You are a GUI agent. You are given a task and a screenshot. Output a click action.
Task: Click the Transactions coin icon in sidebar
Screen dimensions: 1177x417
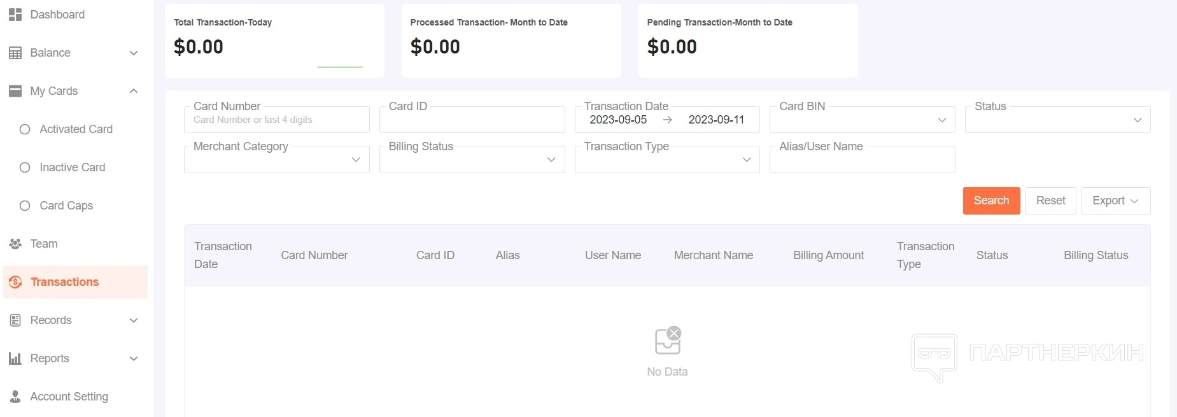click(15, 282)
